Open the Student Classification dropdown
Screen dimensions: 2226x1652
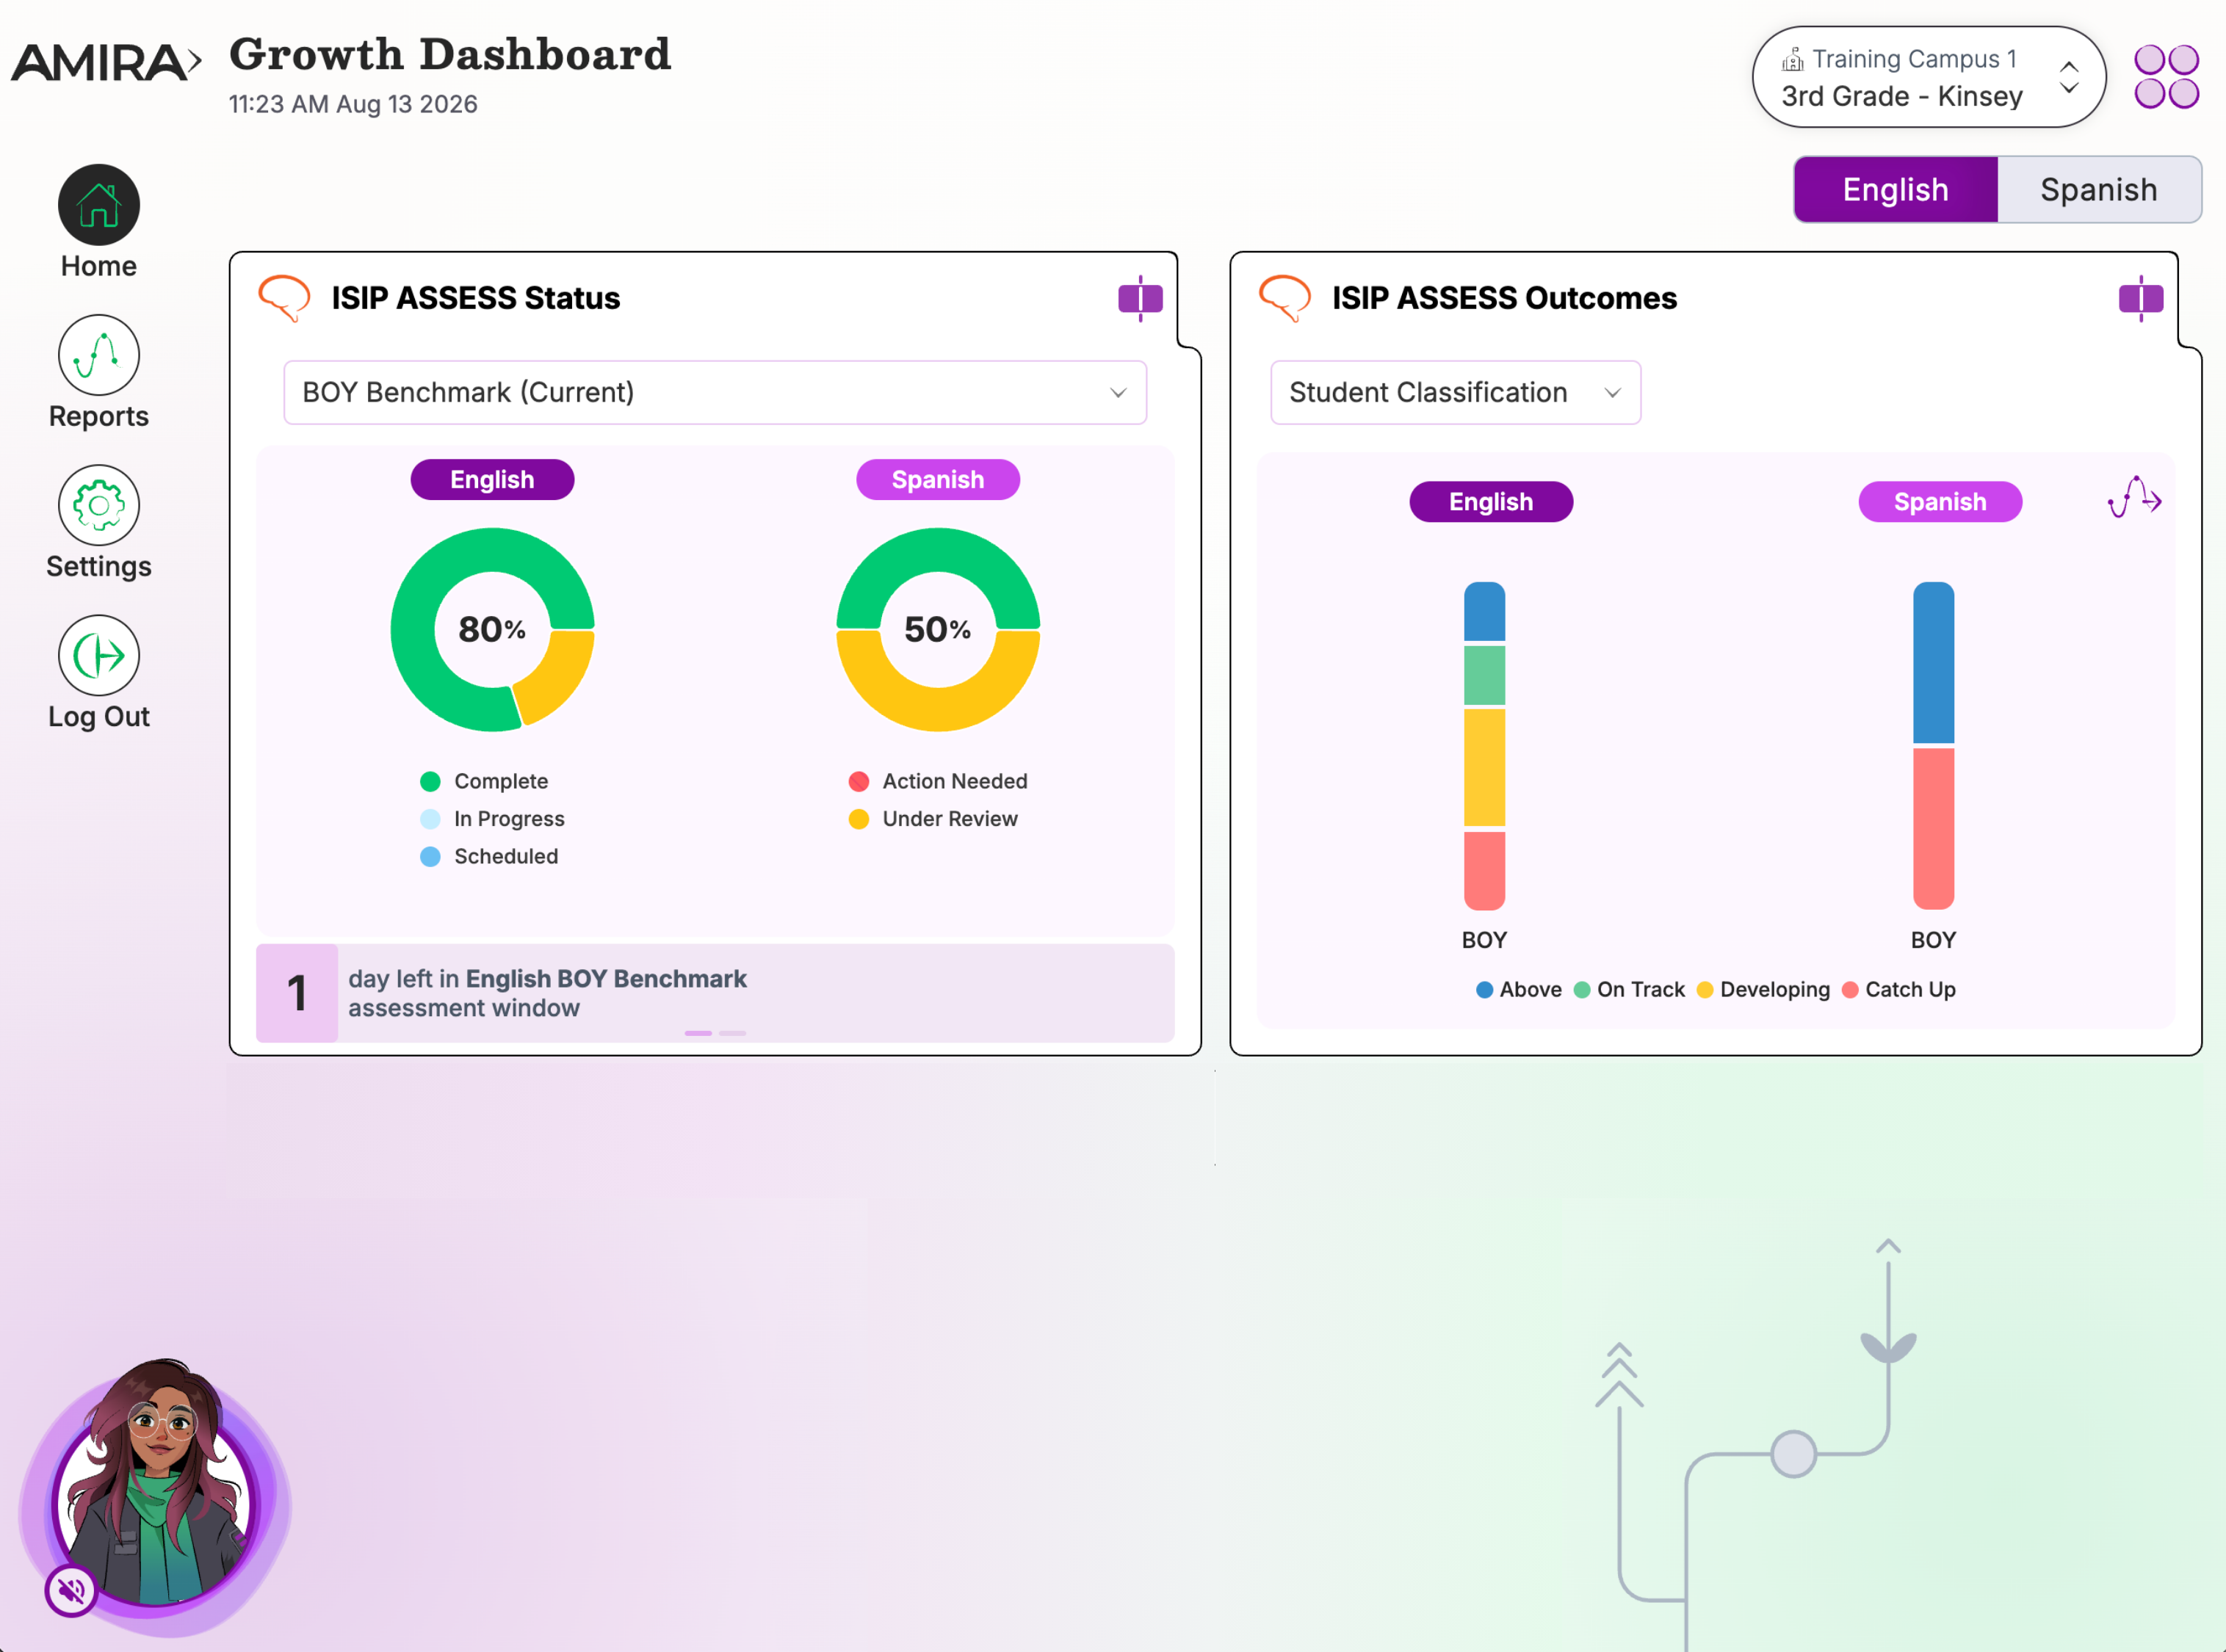coord(1455,392)
